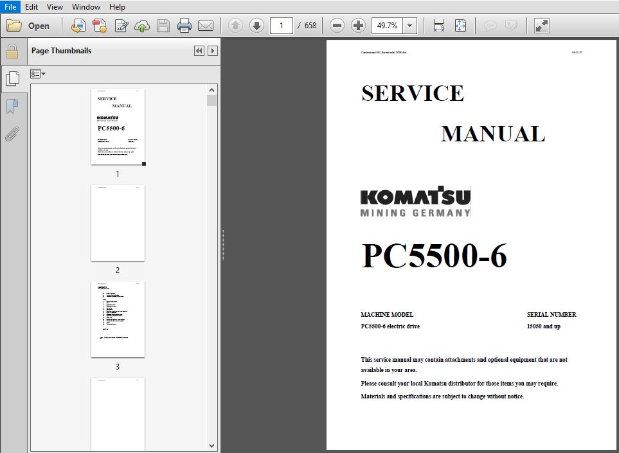This screenshot has width=619, height=453.
Task: Select page 3 thumbnail
Action: tap(118, 319)
